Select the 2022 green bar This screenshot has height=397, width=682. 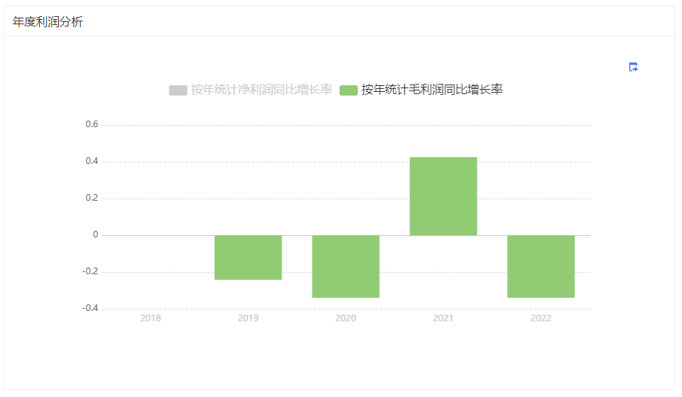(541, 266)
